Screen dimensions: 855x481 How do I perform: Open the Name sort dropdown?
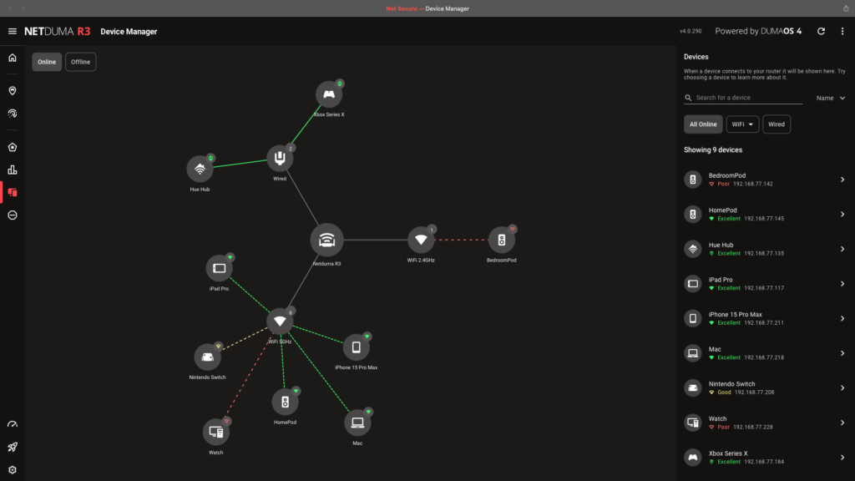[831, 99]
